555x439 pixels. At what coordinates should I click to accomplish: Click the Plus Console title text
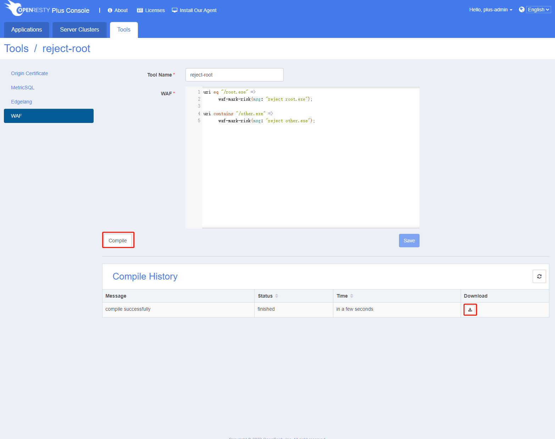pos(71,11)
